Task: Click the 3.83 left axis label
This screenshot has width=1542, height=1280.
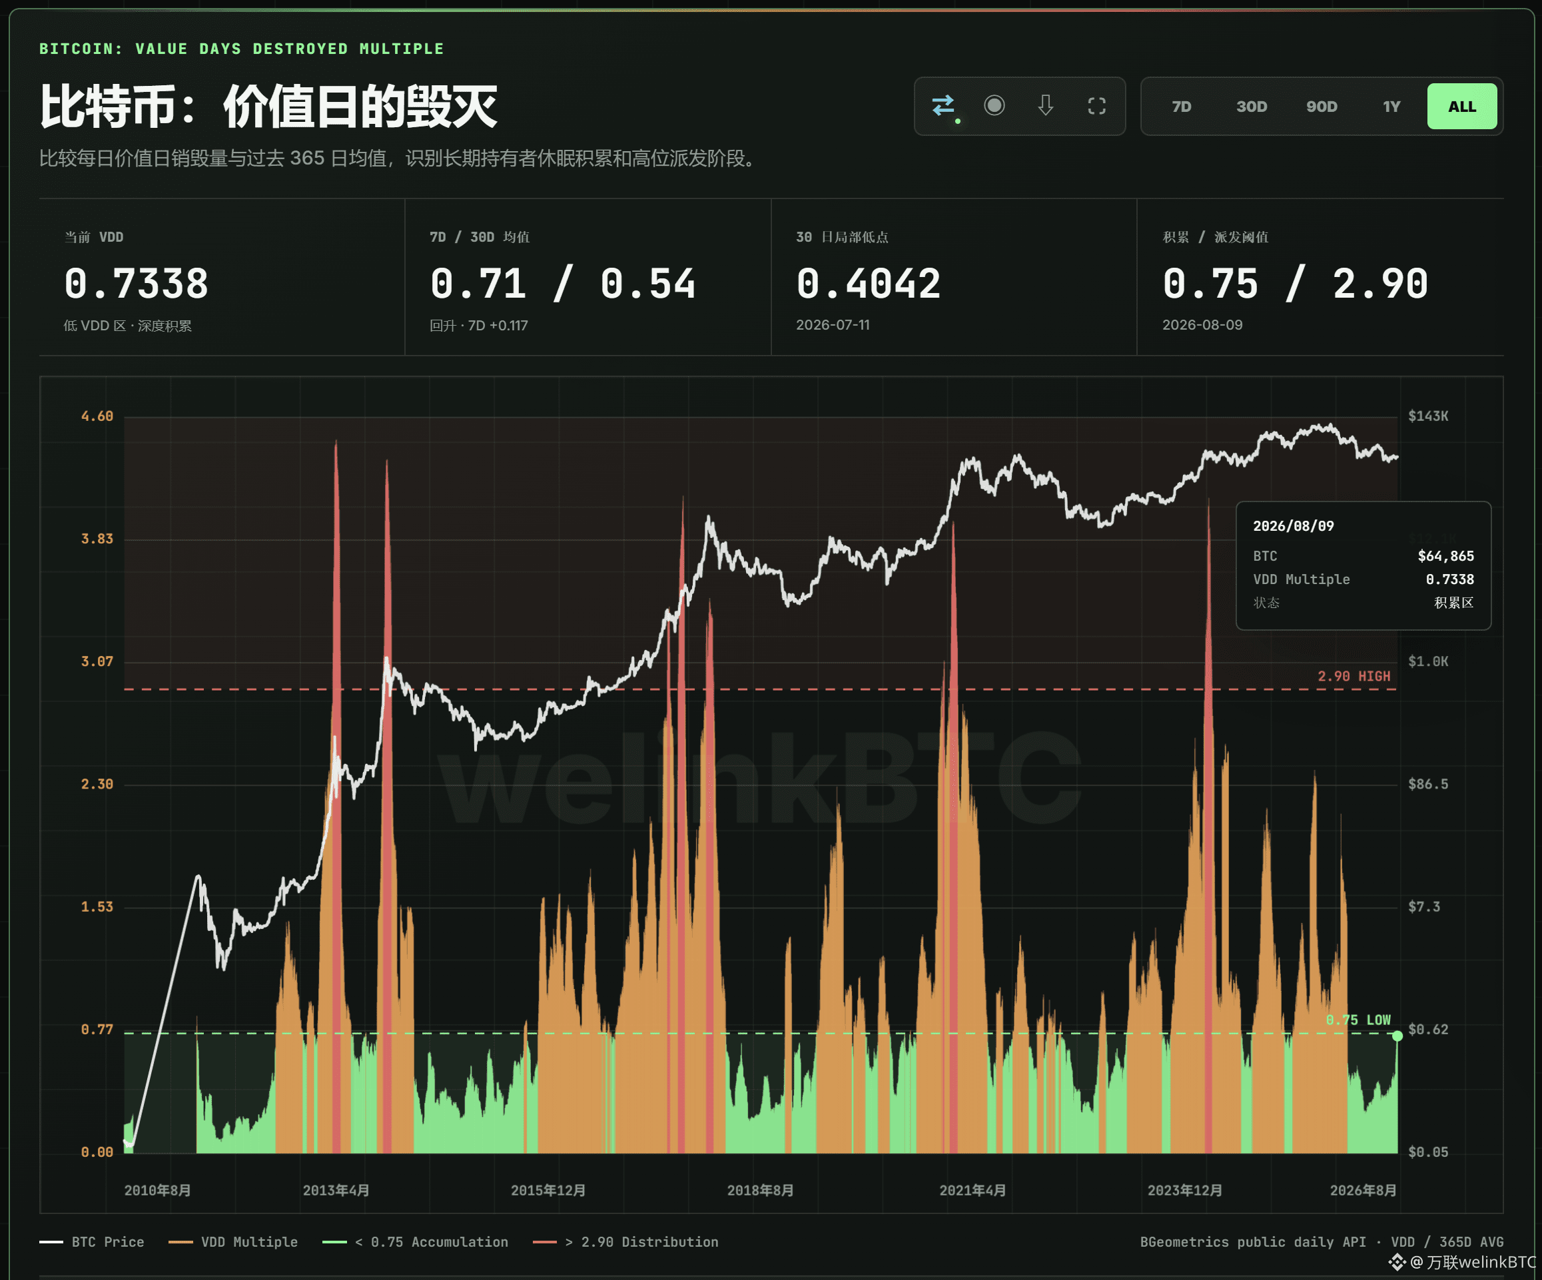Action: click(x=97, y=539)
